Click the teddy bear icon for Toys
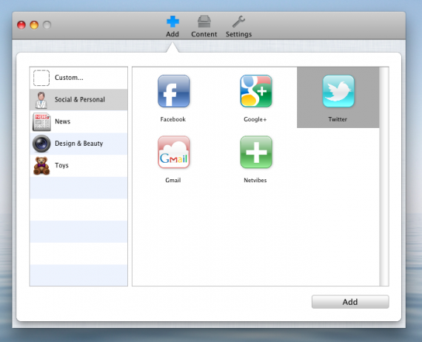 click(x=41, y=166)
